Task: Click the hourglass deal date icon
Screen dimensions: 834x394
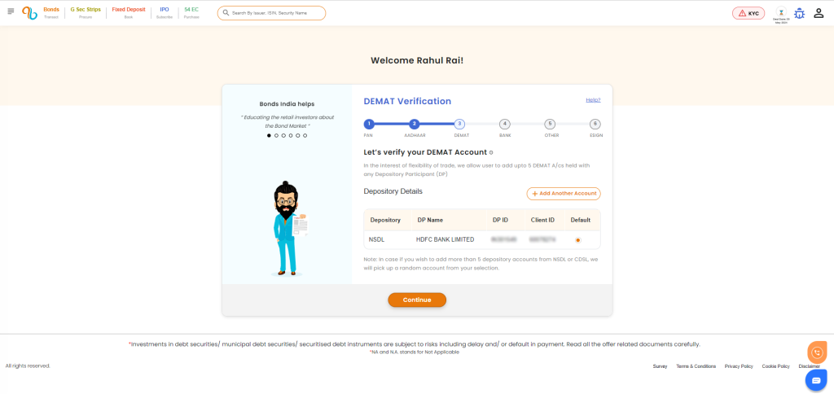Action: (x=780, y=13)
